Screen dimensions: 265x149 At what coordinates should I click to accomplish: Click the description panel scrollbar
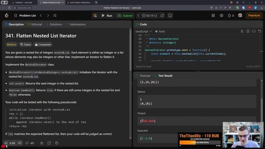coord(130,50)
